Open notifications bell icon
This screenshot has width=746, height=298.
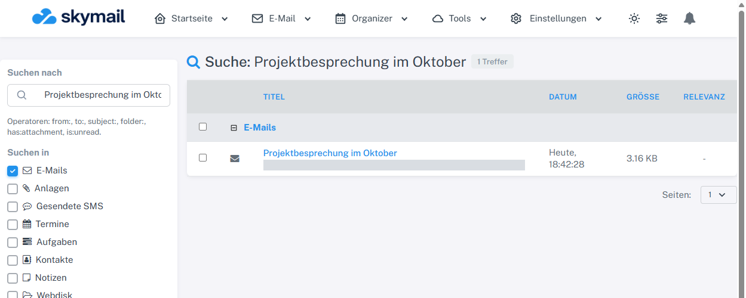click(x=690, y=18)
